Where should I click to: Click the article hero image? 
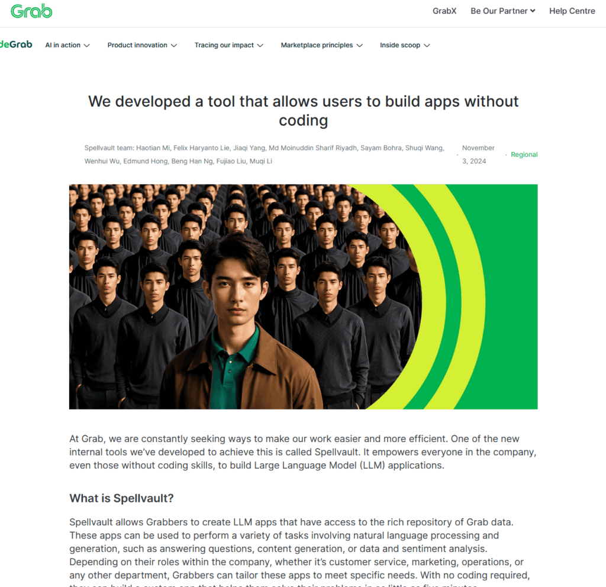(x=304, y=297)
